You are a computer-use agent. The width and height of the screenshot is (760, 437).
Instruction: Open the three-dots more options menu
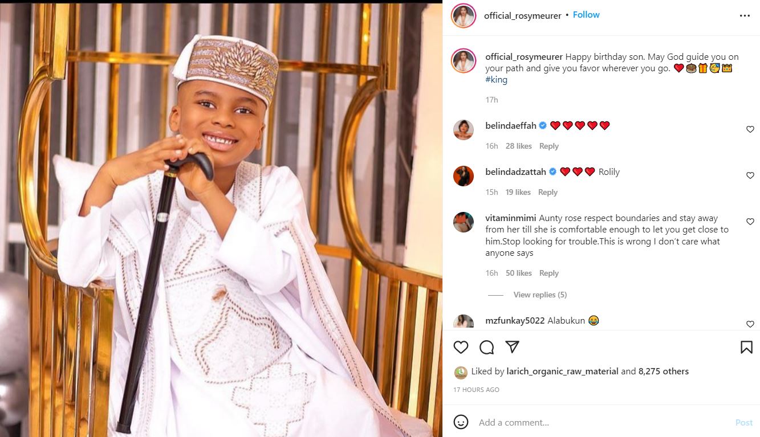[745, 16]
